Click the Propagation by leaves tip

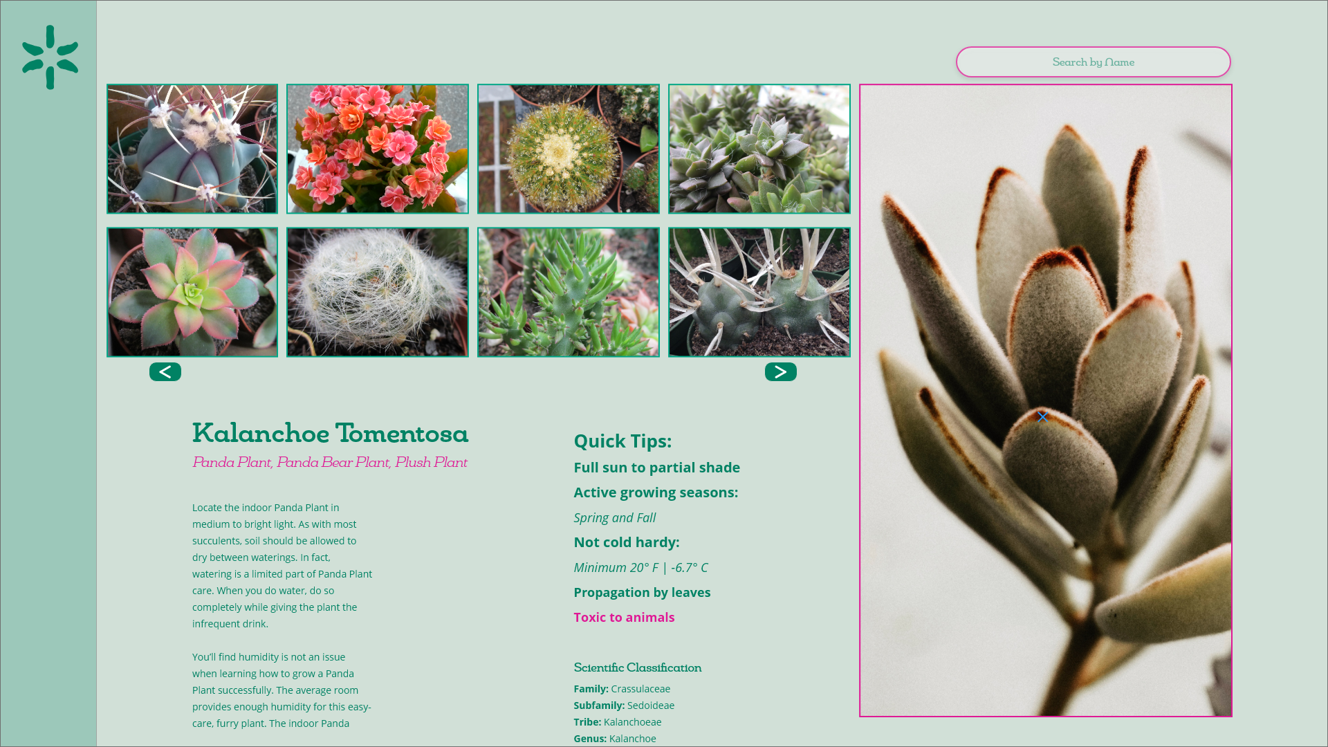pos(642,592)
